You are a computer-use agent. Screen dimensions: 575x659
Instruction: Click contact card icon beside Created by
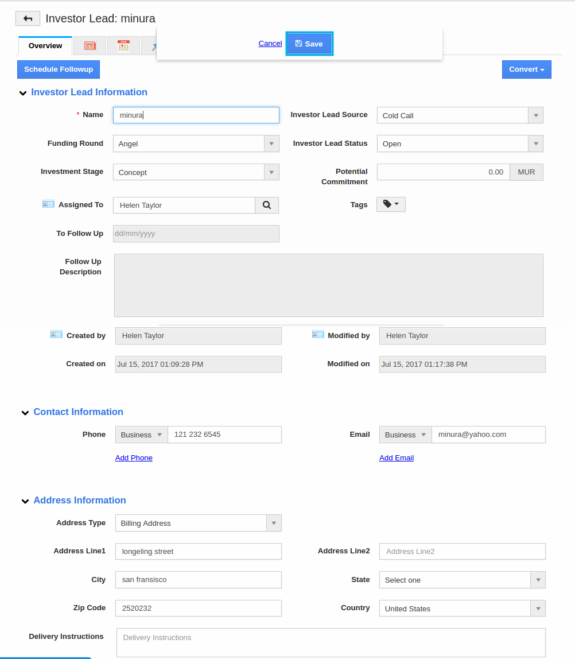(56, 335)
